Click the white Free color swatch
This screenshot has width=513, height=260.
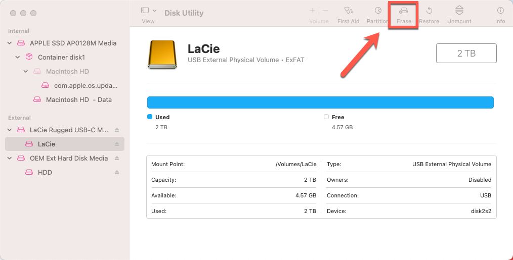pyautogui.click(x=326, y=117)
